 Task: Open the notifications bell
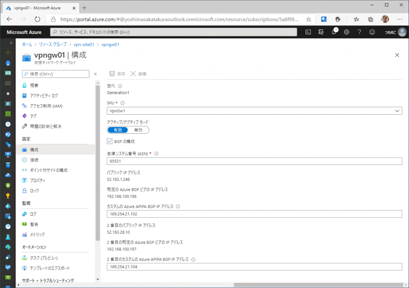[334, 32]
